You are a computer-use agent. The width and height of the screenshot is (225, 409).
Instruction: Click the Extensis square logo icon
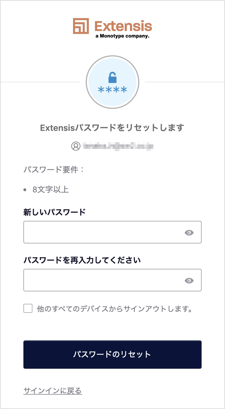81,26
